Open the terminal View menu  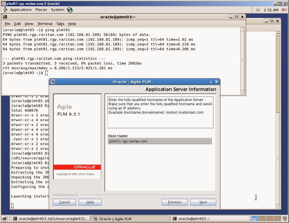[29, 24]
